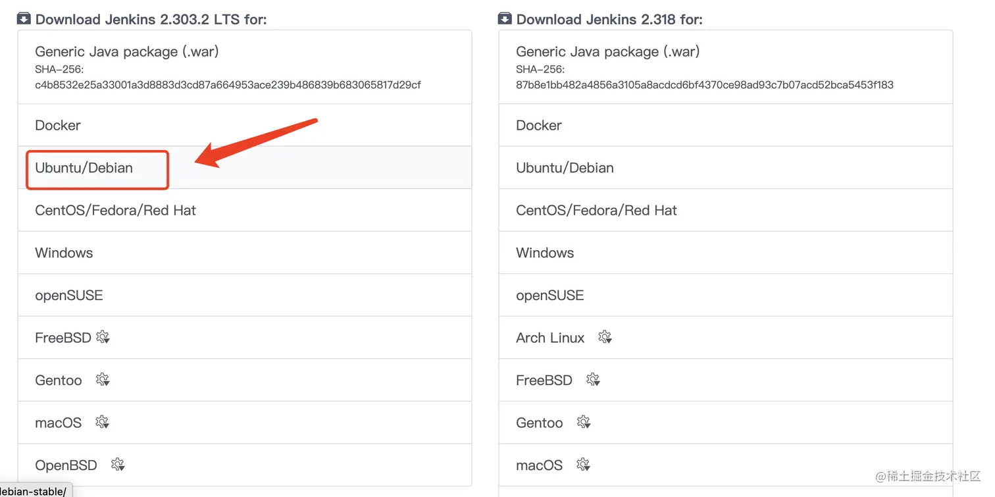Click SHA-256 hash starting 87b8e1bb
Screen dimensions: 995x497
(705, 85)
